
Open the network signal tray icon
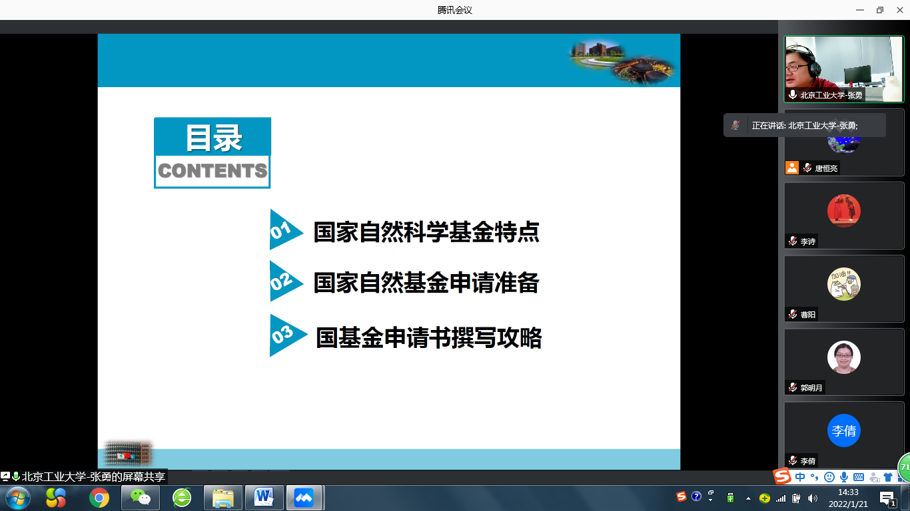(780, 498)
